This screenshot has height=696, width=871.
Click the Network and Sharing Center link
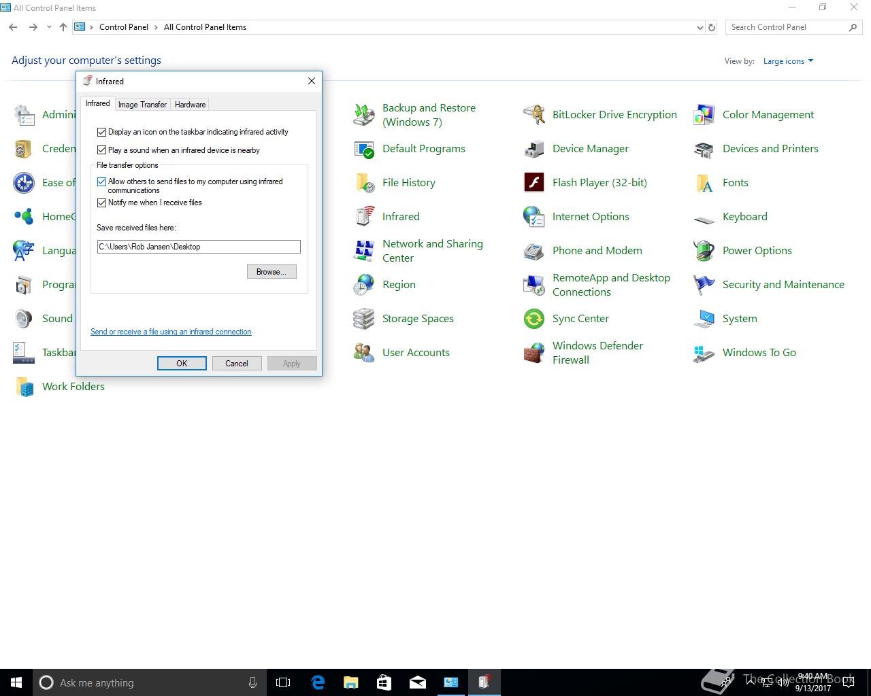[x=433, y=251]
